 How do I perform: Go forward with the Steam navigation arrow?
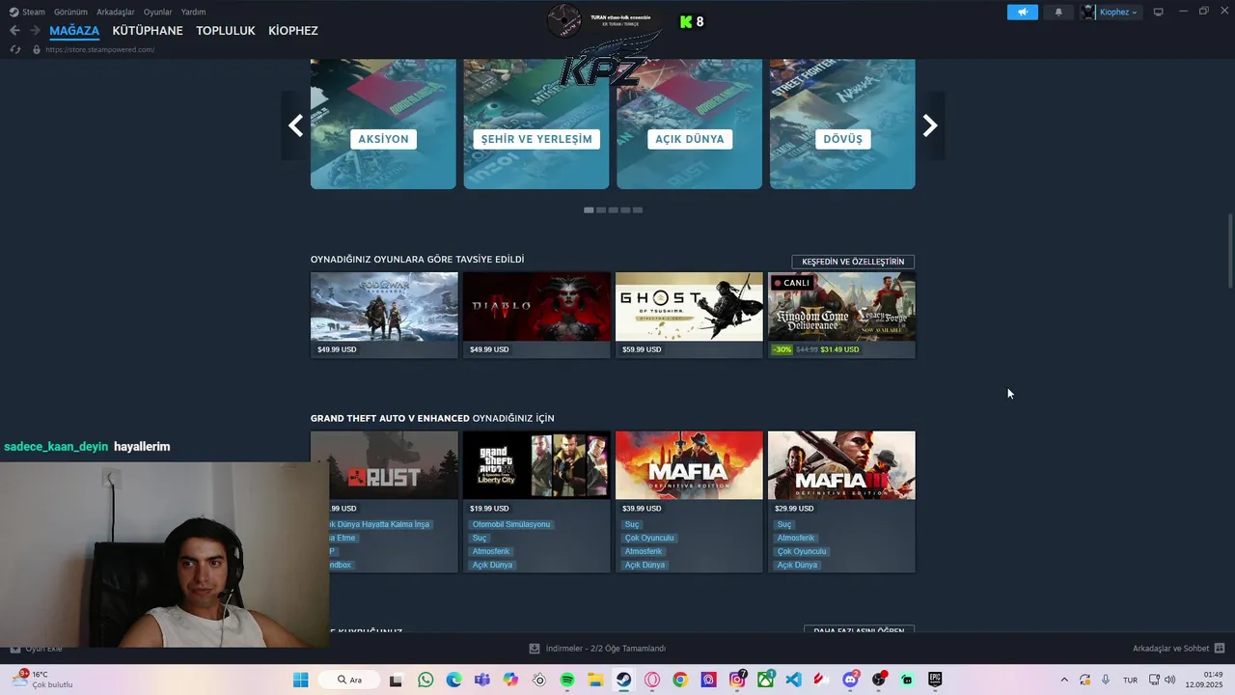pos(35,31)
